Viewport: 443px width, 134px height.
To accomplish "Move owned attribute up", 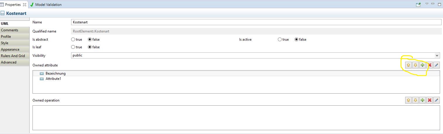I will click(408, 65).
